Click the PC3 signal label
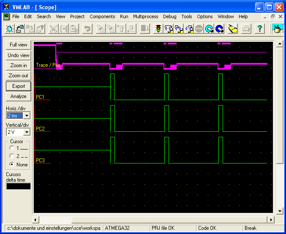 click(x=40, y=161)
